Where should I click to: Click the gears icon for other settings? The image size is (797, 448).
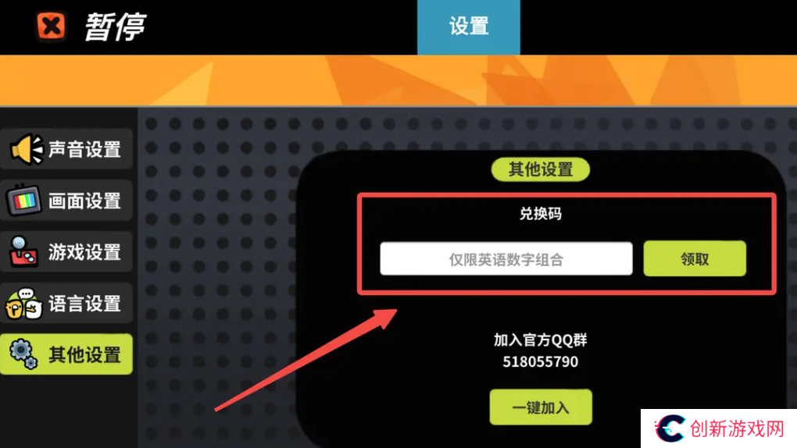(x=24, y=354)
